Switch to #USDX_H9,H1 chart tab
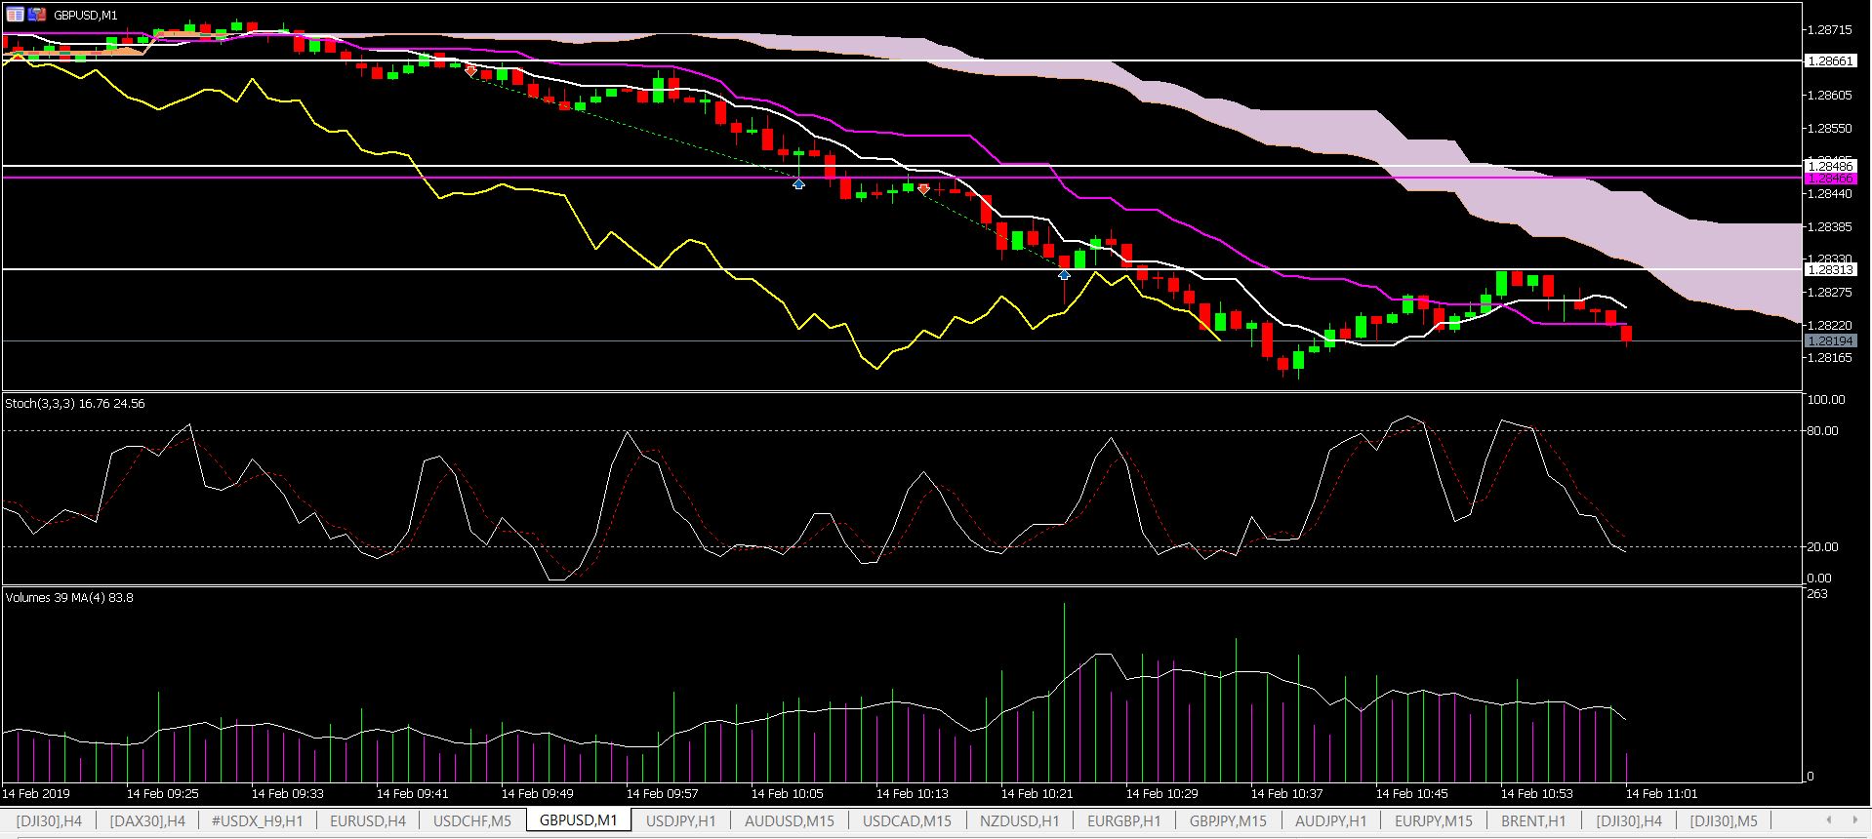The image size is (1872, 839). pos(258,820)
